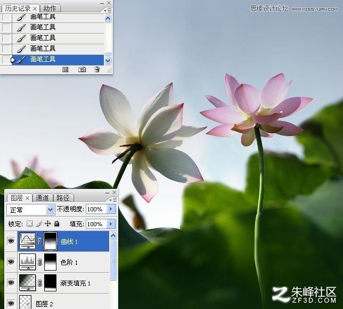Click the mask link icon on 色阶 1
Screen dimensions: 343x309
39,262
